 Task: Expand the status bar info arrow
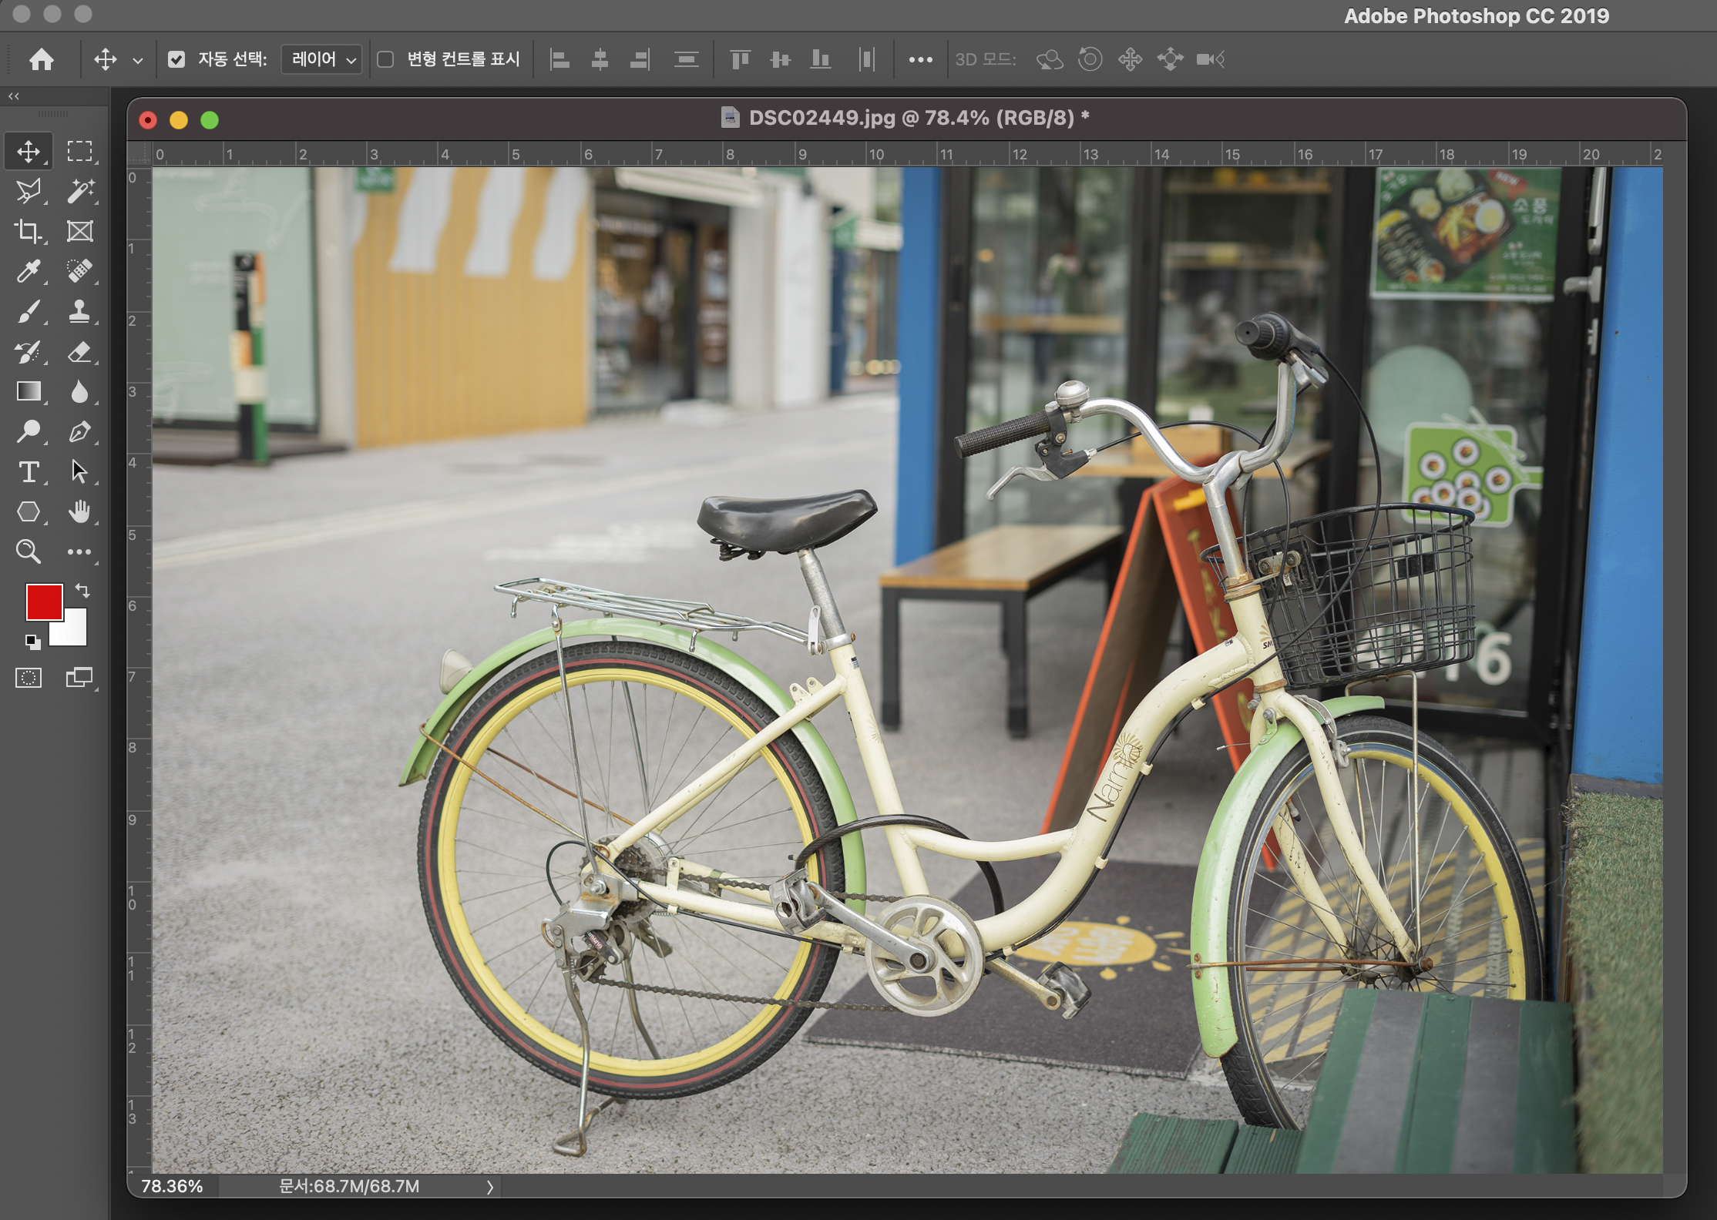(489, 1187)
